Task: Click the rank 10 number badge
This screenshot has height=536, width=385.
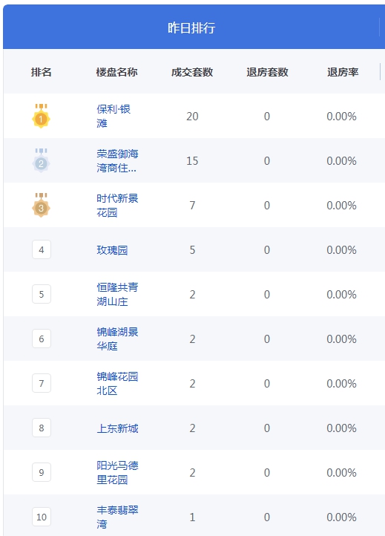Action: 42,517
